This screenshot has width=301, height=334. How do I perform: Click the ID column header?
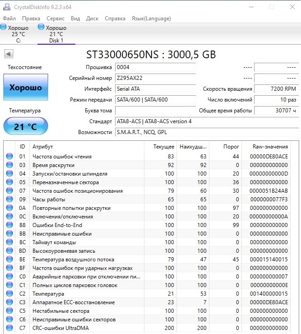(x=23, y=147)
